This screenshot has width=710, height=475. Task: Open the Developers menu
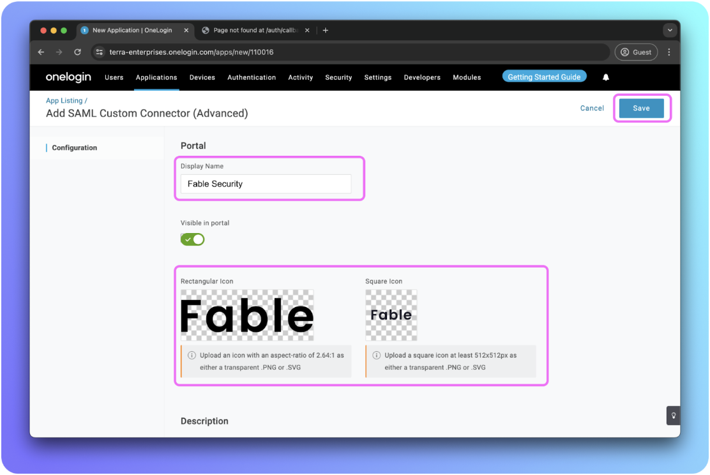422,77
